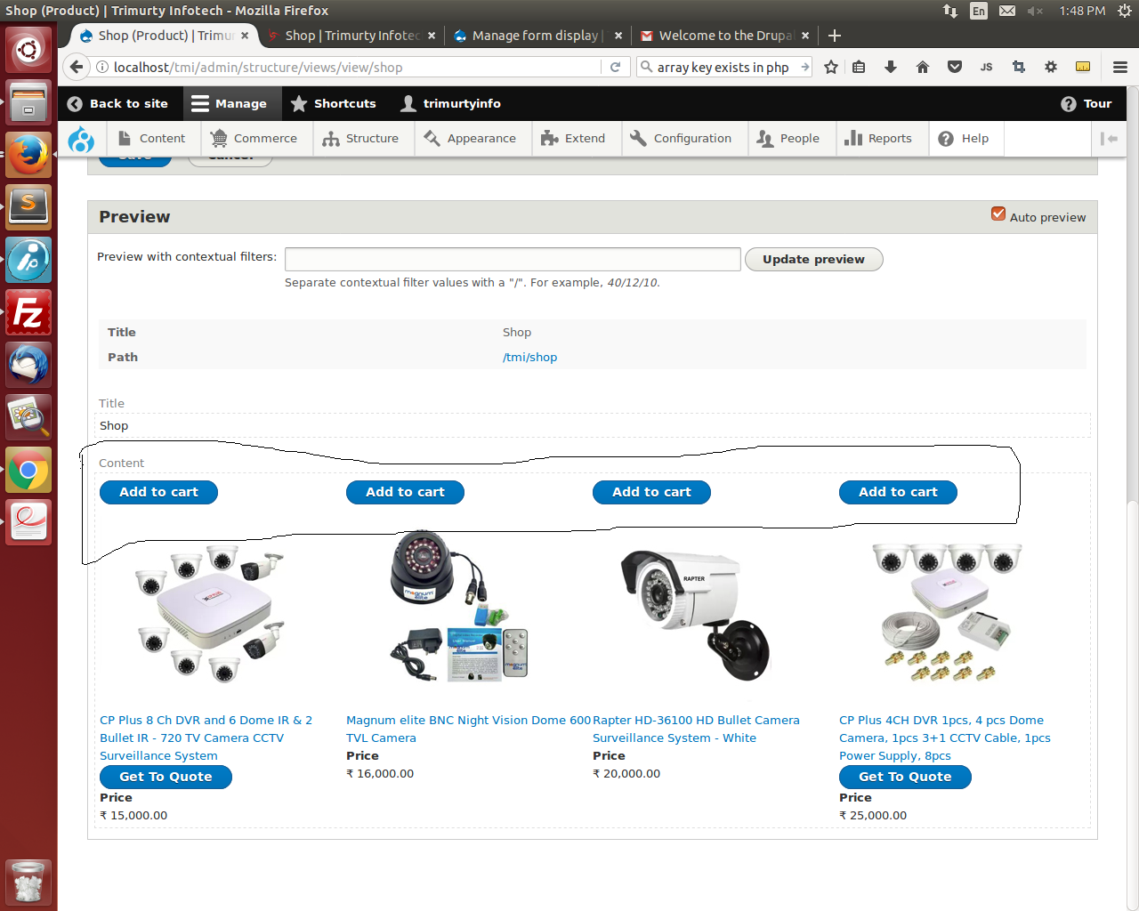
Task: Collapse the admin menu tray with the arrow toggle
Action: 1109,139
